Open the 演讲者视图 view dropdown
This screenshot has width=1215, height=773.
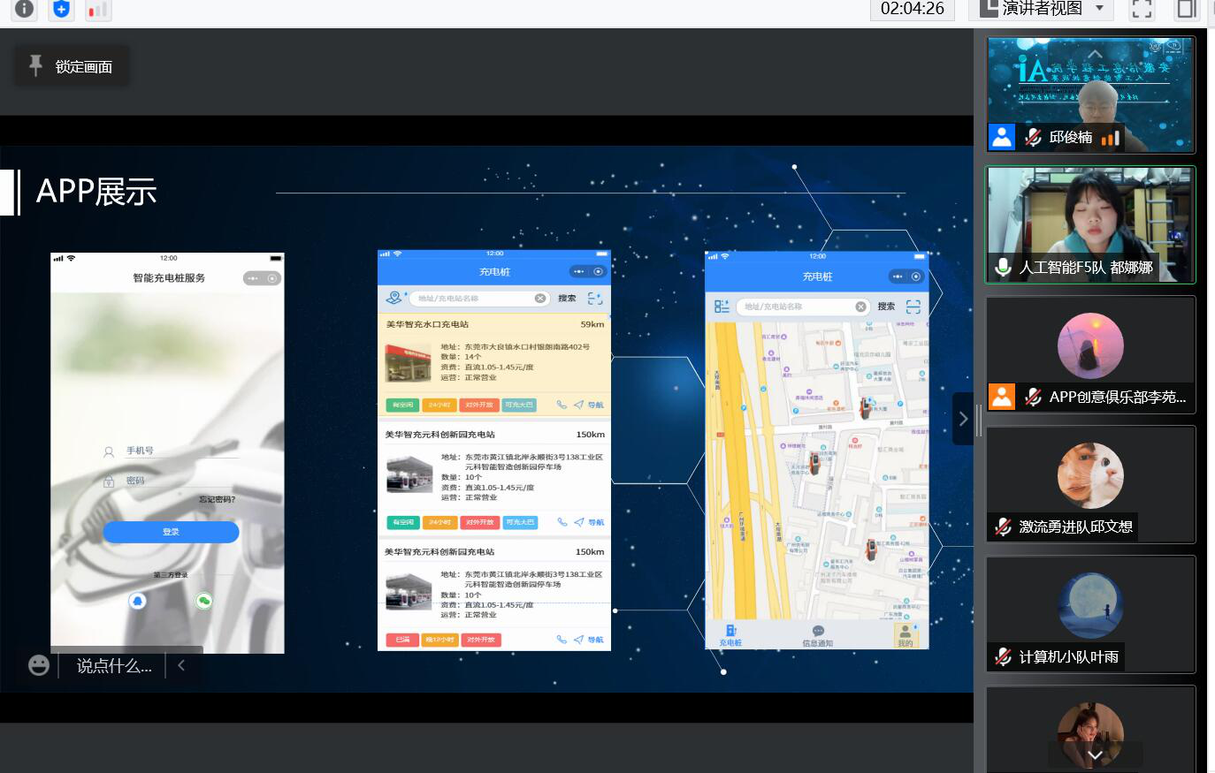[x=1042, y=9]
